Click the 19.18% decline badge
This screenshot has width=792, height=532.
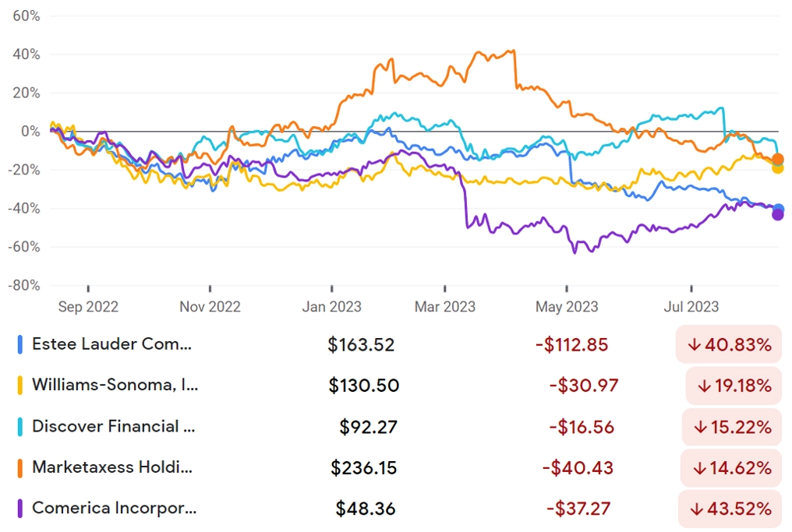734,386
